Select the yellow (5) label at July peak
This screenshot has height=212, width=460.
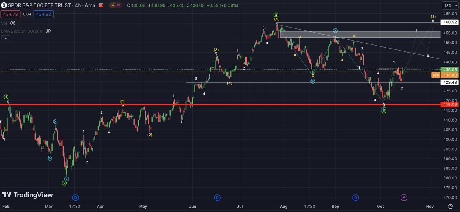[277, 19]
